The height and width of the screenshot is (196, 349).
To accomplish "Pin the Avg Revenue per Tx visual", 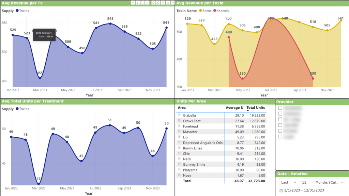I will click(x=153, y=3).
